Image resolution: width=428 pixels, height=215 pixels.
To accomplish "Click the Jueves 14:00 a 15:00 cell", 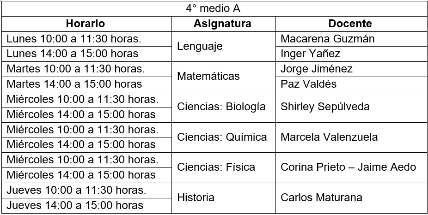I will point(75,205).
